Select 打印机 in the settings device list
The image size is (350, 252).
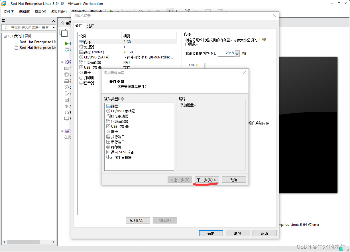point(87,78)
